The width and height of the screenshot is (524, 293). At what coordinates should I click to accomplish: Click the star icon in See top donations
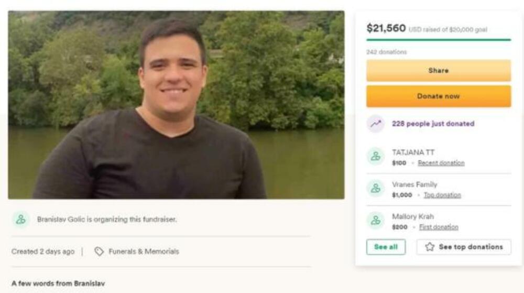coord(430,247)
